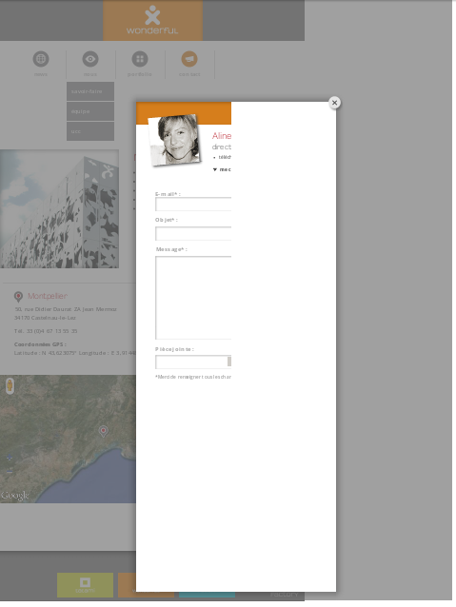Click into the Message text area
The image size is (456, 607).
click(193, 298)
